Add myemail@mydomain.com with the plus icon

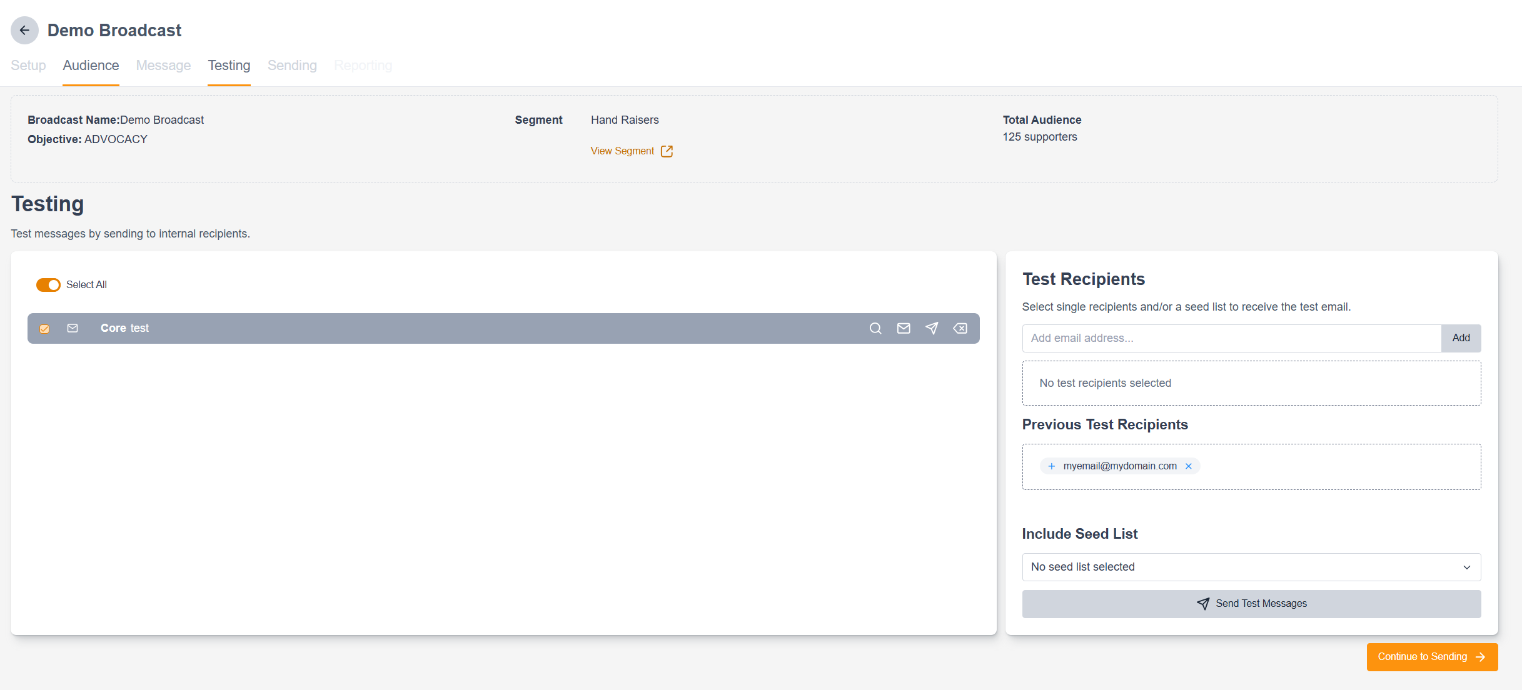pos(1051,466)
